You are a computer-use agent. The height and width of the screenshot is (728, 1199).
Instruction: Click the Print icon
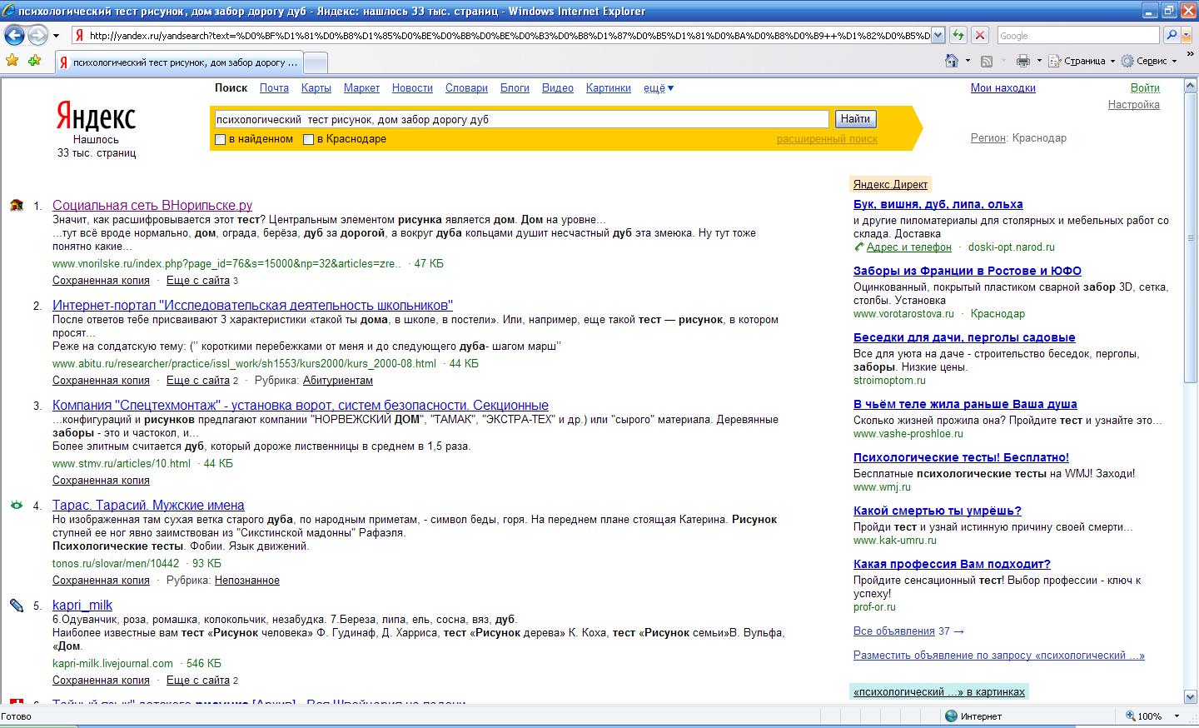tap(1023, 61)
